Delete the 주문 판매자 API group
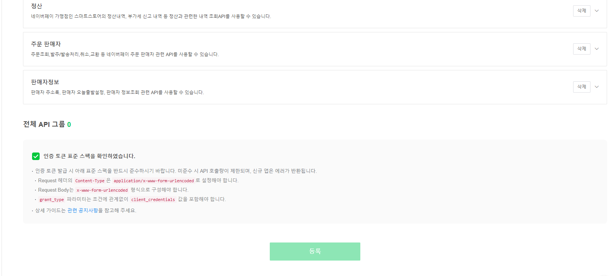This screenshot has height=276, width=615. tap(581, 49)
